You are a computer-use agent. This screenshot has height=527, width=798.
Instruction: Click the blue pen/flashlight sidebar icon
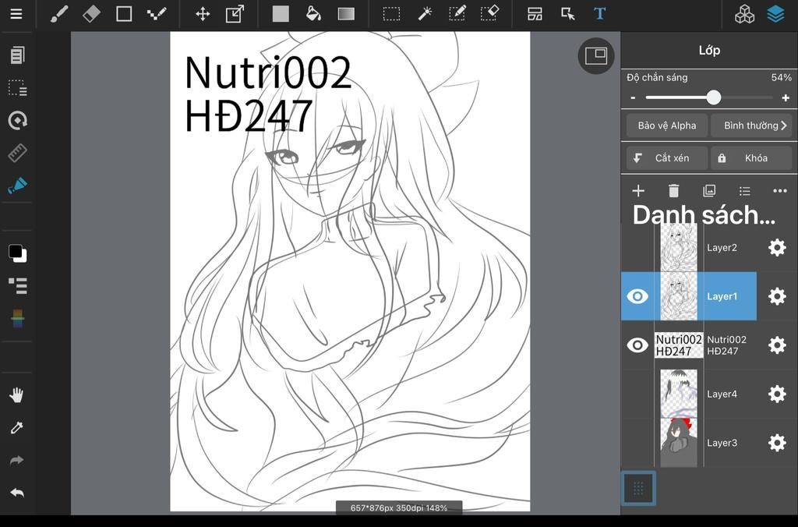point(17,186)
